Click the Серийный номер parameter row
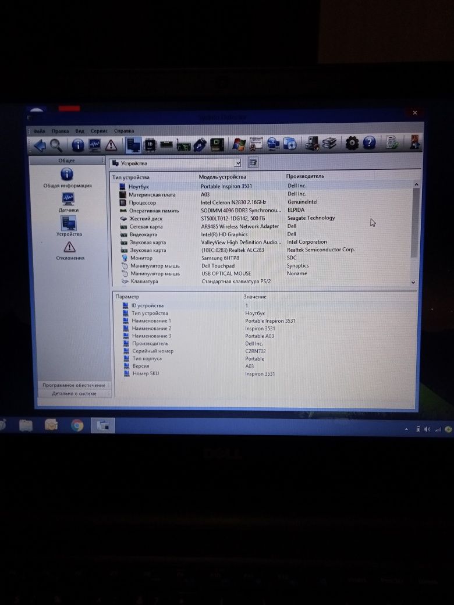Screen dimensions: 454x605 [x=265, y=351]
